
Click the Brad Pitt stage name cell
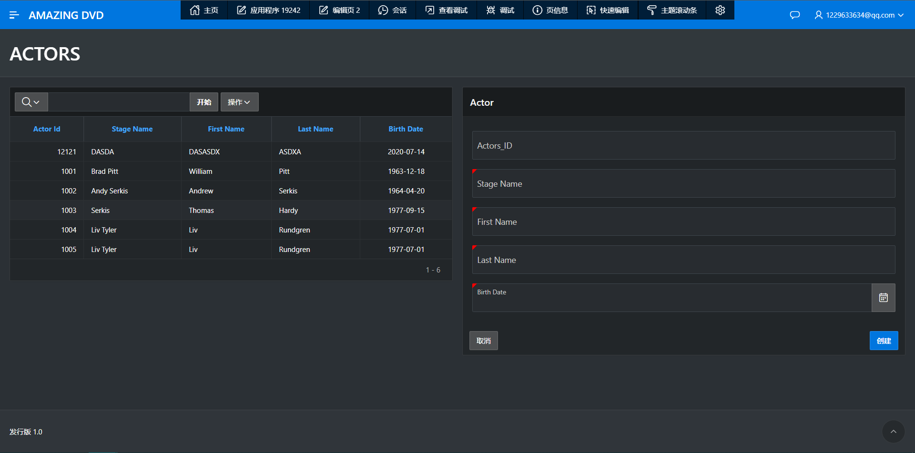132,171
